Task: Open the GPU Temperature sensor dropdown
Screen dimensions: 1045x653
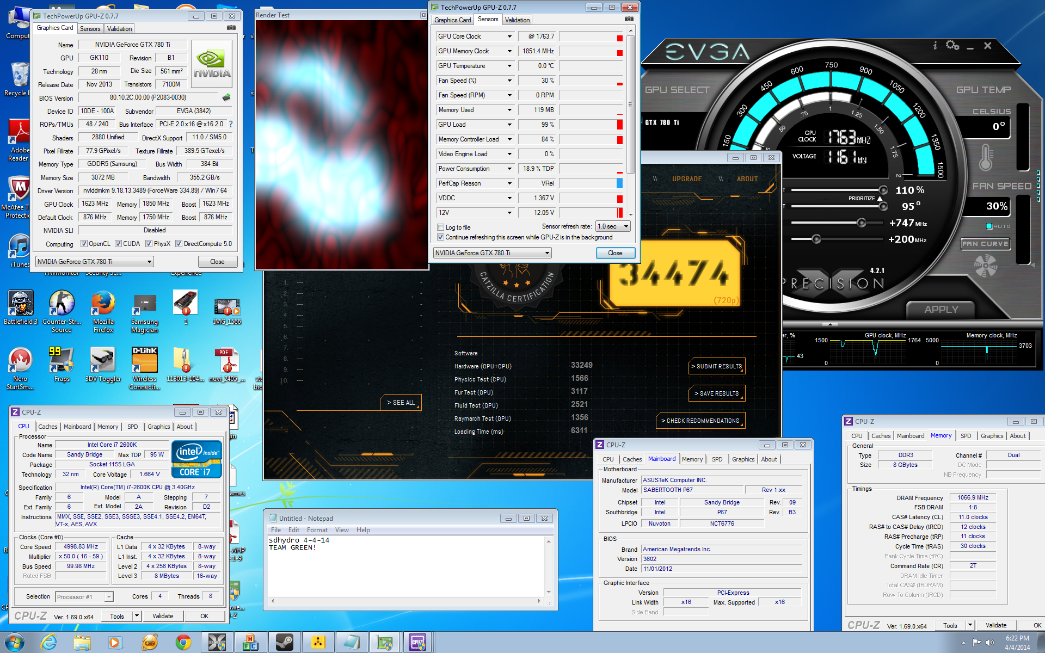Action: click(x=509, y=66)
